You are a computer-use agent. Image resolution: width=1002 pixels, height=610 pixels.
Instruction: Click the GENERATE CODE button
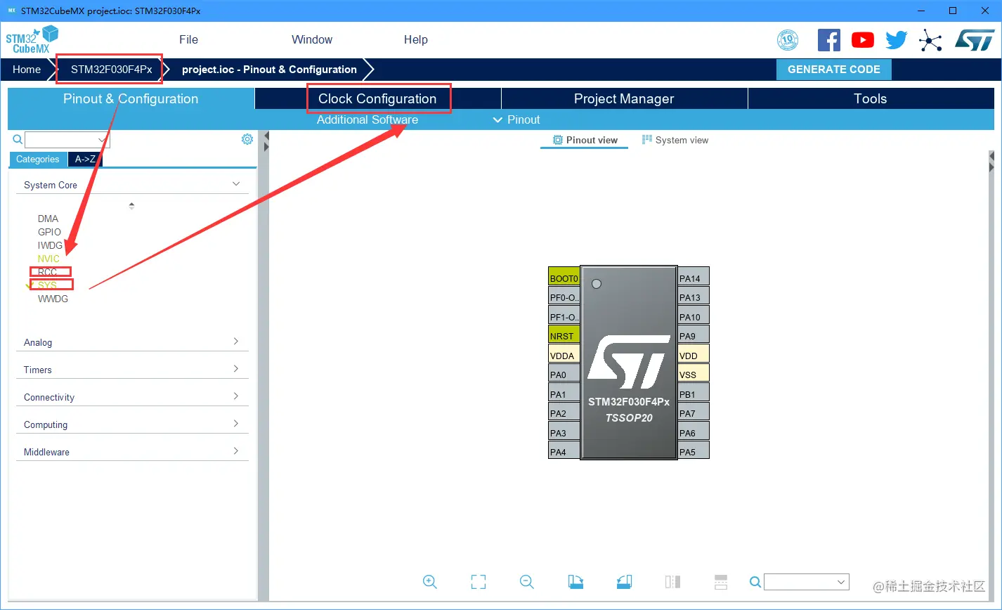(x=834, y=70)
